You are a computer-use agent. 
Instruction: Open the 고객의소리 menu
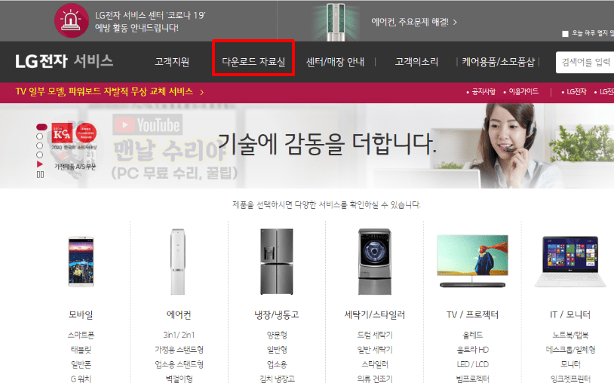pyautogui.click(x=416, y=61)
